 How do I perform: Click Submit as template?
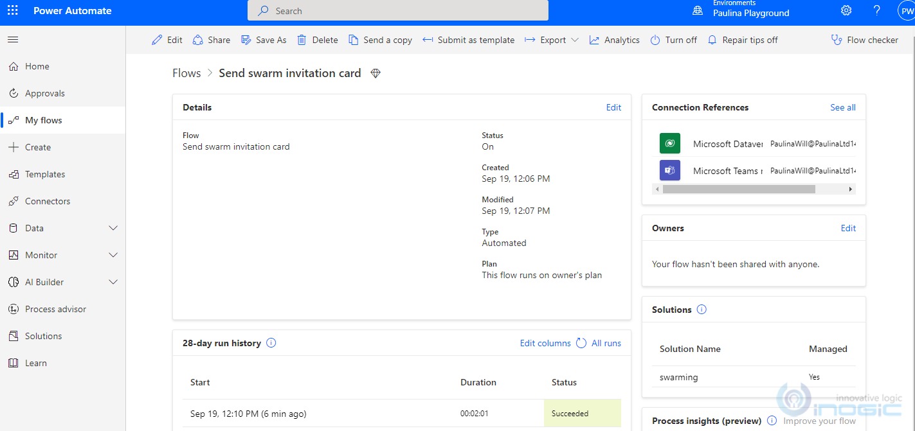click(x=469, y=40)
